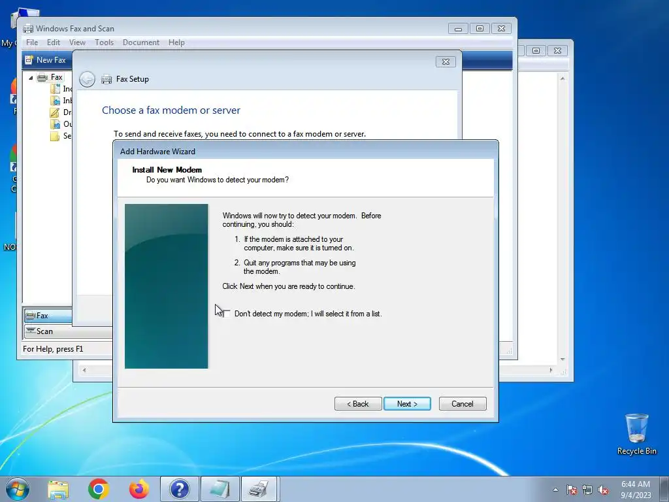Open Document menu in Windows Fax and Scan
The height and width of the screenshot is (502, 669).
click(x=141, y=42)
